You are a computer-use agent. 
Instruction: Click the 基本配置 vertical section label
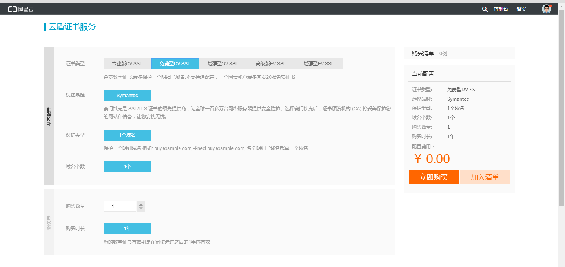tap(49, 116)
